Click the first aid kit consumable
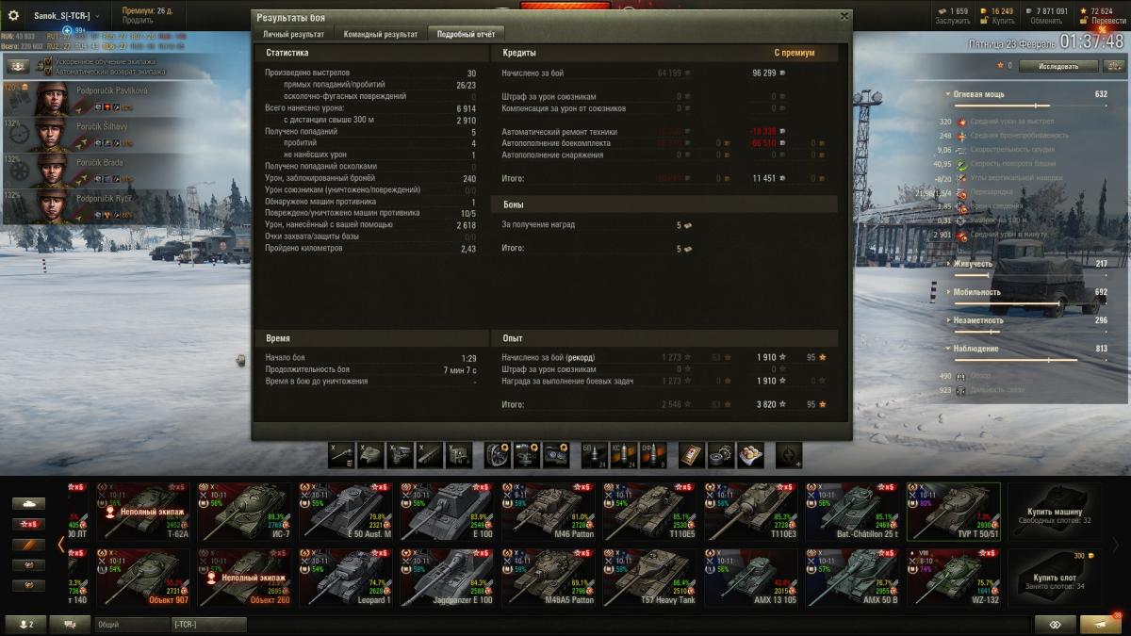The height and width of the screenshot is (636, 1131). click(692, 454)
